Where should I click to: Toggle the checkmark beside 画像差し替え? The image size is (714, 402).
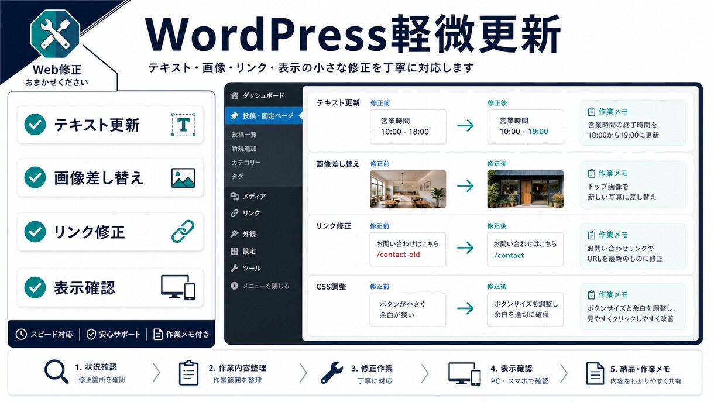[x=35, y=177]
